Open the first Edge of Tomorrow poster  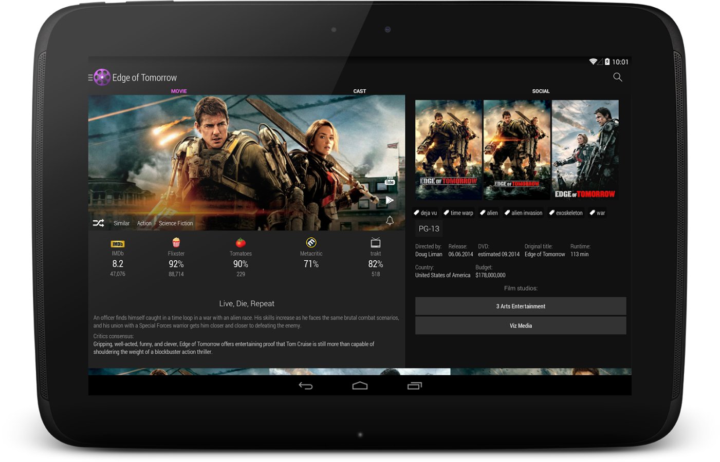tap(449, 149)
